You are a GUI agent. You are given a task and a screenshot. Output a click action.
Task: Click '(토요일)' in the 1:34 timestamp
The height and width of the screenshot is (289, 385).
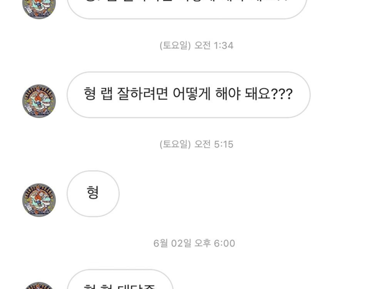pos(175,46)
